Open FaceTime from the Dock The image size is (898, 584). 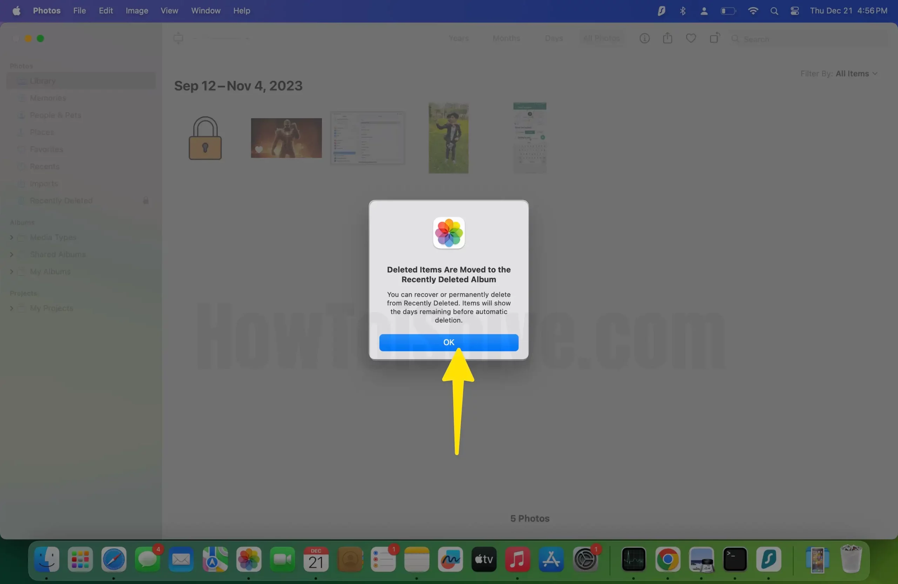pyautogui.click(x=282, y=559)
